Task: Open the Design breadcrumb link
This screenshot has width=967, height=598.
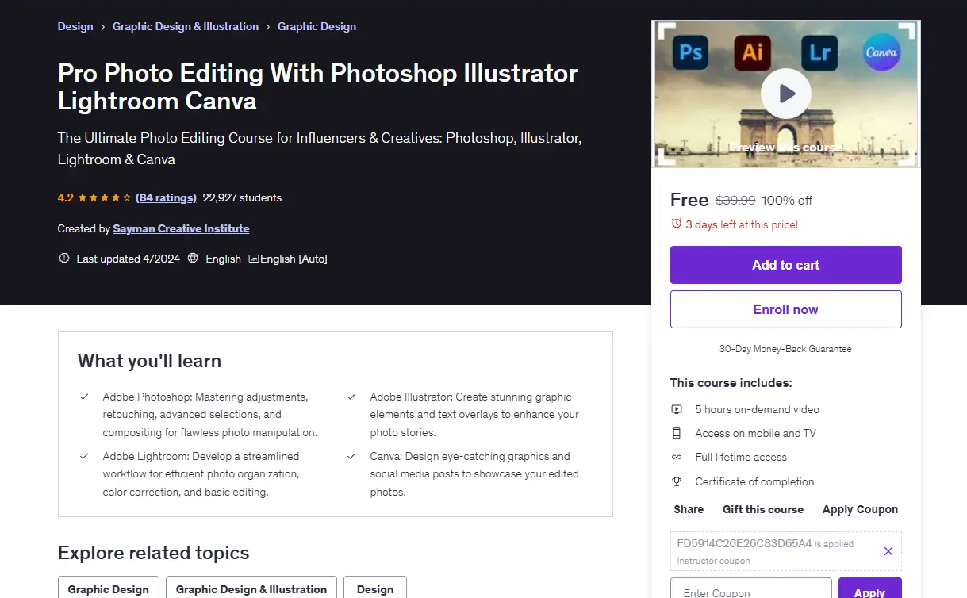Action: coord(75,26)
